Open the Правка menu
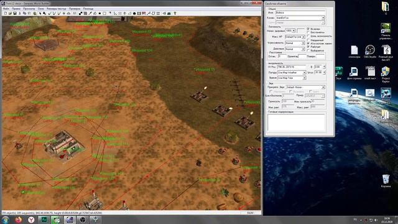 tap(16, 9)
